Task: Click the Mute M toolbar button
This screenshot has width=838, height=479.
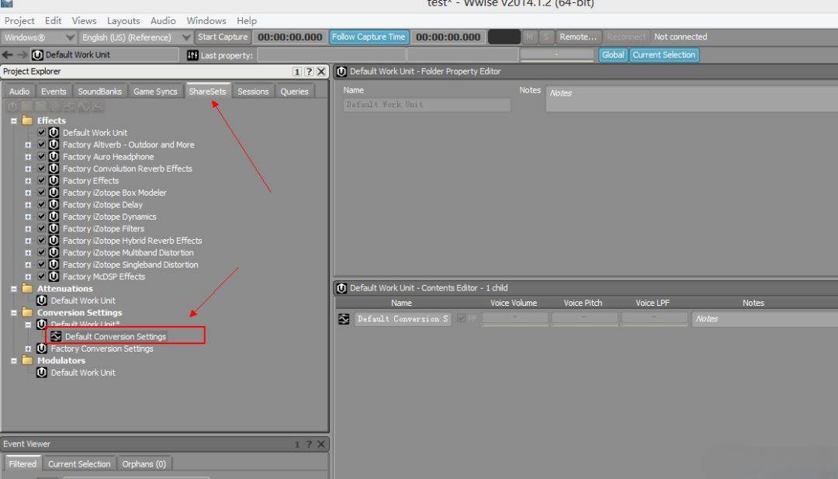Action: pos(530,37)
